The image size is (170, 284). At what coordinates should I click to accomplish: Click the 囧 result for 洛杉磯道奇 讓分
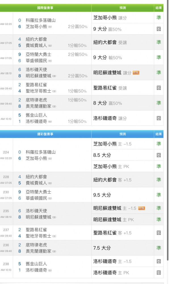click(159, 118)
